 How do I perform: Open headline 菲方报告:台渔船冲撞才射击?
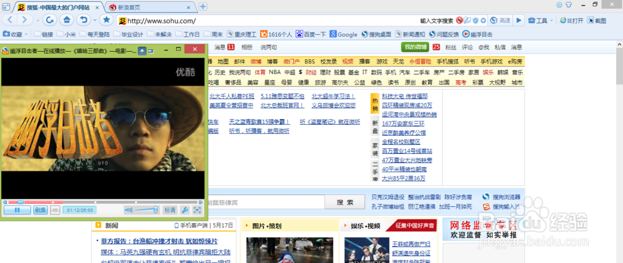coord(159,241)
